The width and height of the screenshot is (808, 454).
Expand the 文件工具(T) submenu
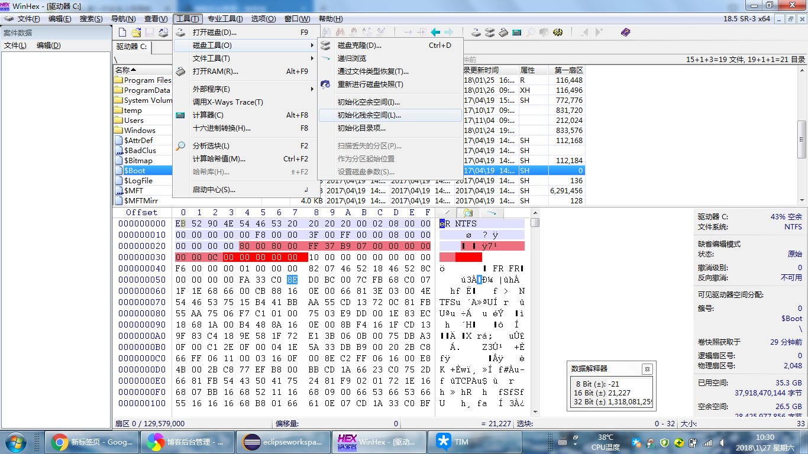pyautogui.click(x=245, y=59)
